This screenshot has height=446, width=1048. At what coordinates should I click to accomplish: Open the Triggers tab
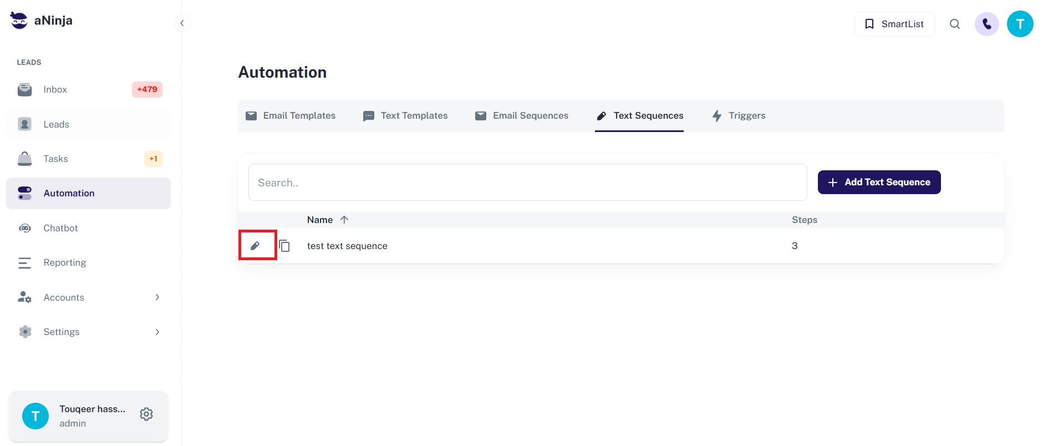click(739, 115)
